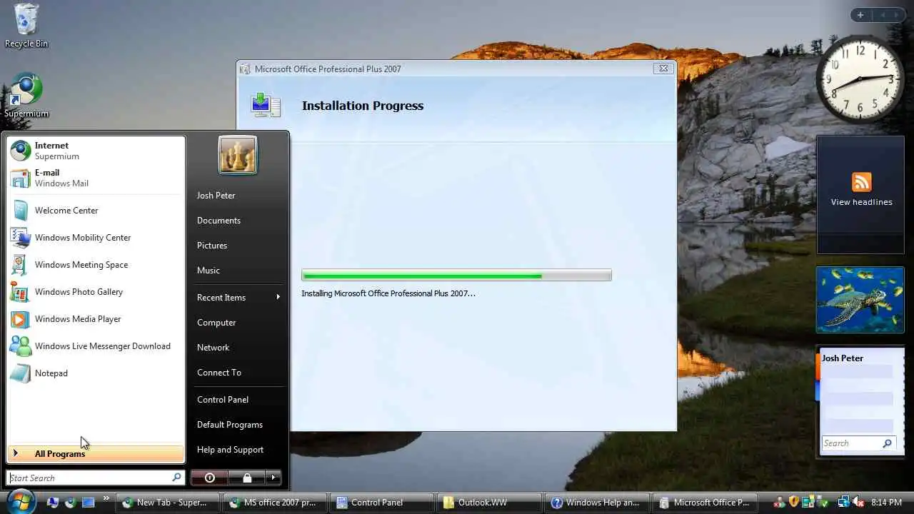The image size is (914, 514).
Task: Click the Start menu power button
Action: point(210,478)
